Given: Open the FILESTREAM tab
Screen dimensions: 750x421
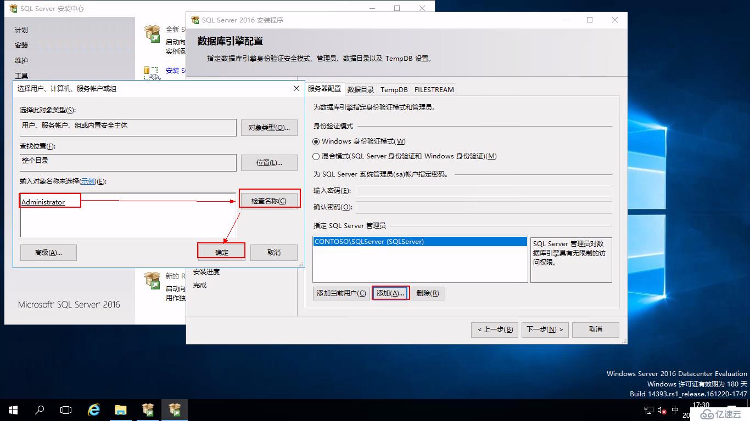Looking at the screenshot, I should pyautogui.click(x=434, y=90).
